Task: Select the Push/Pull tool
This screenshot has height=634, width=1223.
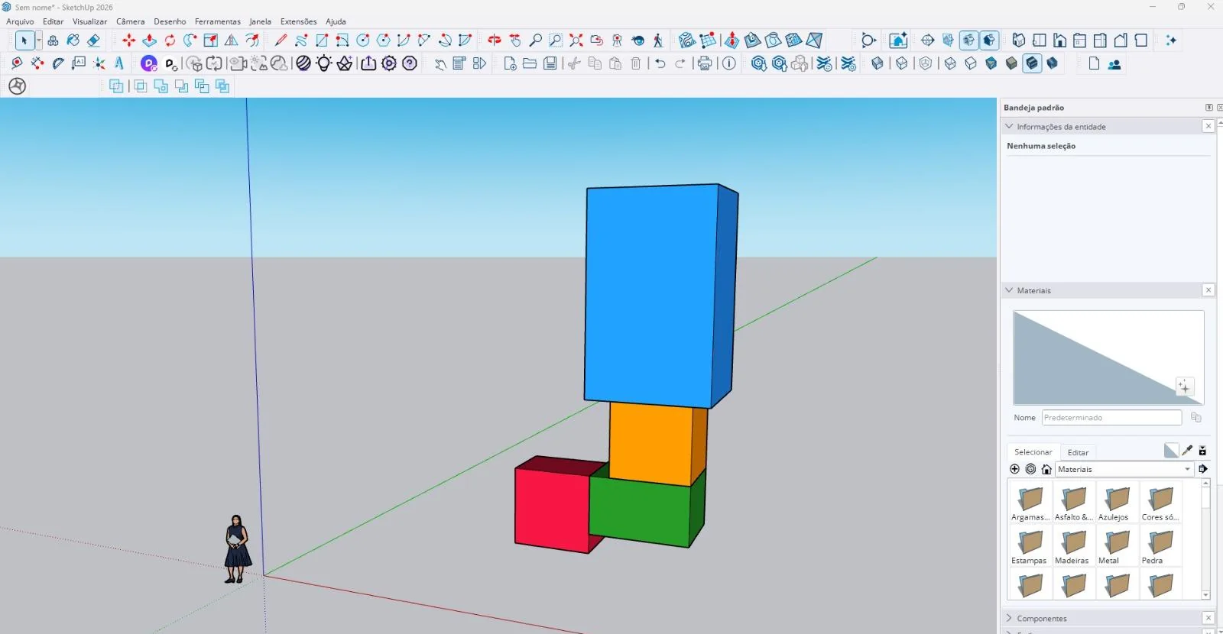Action: (x=149, y=40)
